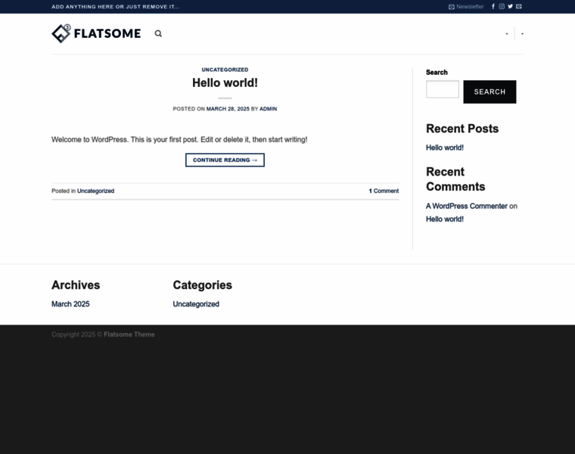Viewport: 575px width, 454px height.
Task: Open the 1 Comment link
Action: click(384, 191)
